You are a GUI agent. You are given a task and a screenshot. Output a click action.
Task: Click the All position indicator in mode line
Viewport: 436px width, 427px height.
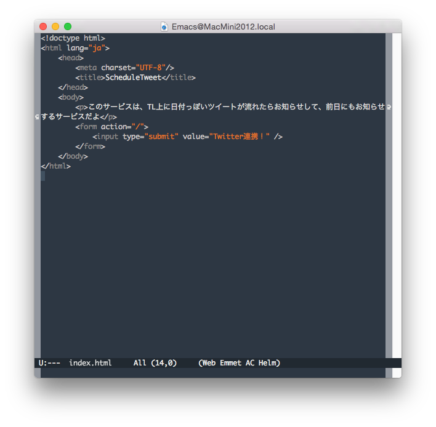click(x=140, y=363)
